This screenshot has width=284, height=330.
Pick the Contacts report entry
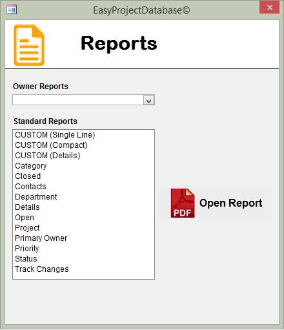point(83,187)
